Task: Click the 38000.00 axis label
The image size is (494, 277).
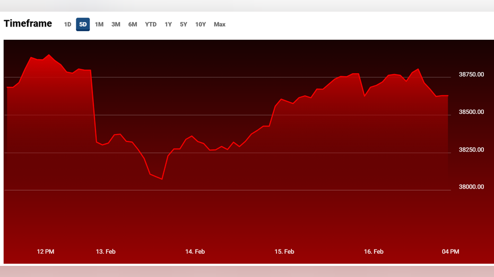Action: coord(471,187)
